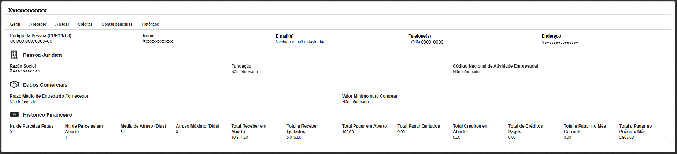Click the Total Receber em Aberto value 10.911,20
Screen dimensions: 677x154
tap(240, 137)
